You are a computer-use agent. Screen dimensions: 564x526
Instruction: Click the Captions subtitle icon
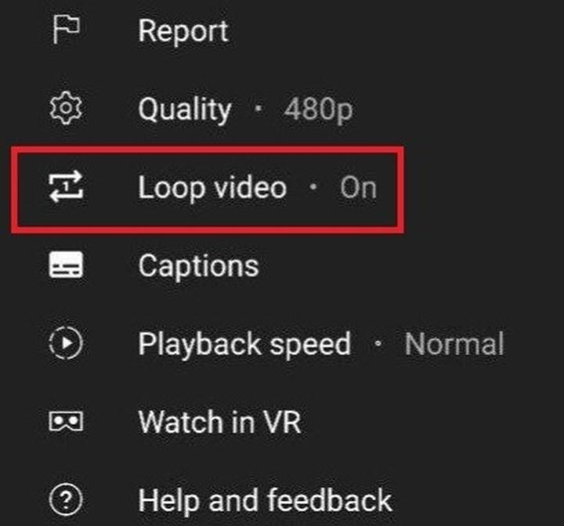coord(65,266)
